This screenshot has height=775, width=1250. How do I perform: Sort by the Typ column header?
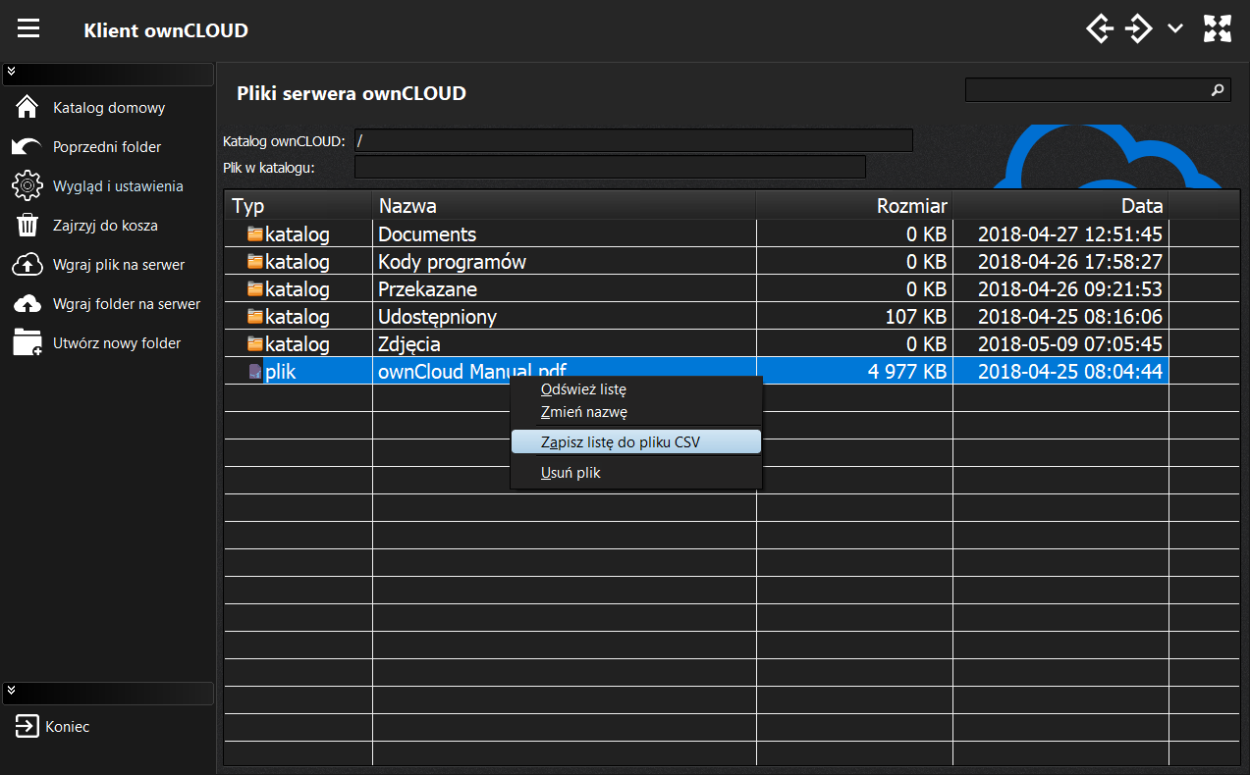299,206
